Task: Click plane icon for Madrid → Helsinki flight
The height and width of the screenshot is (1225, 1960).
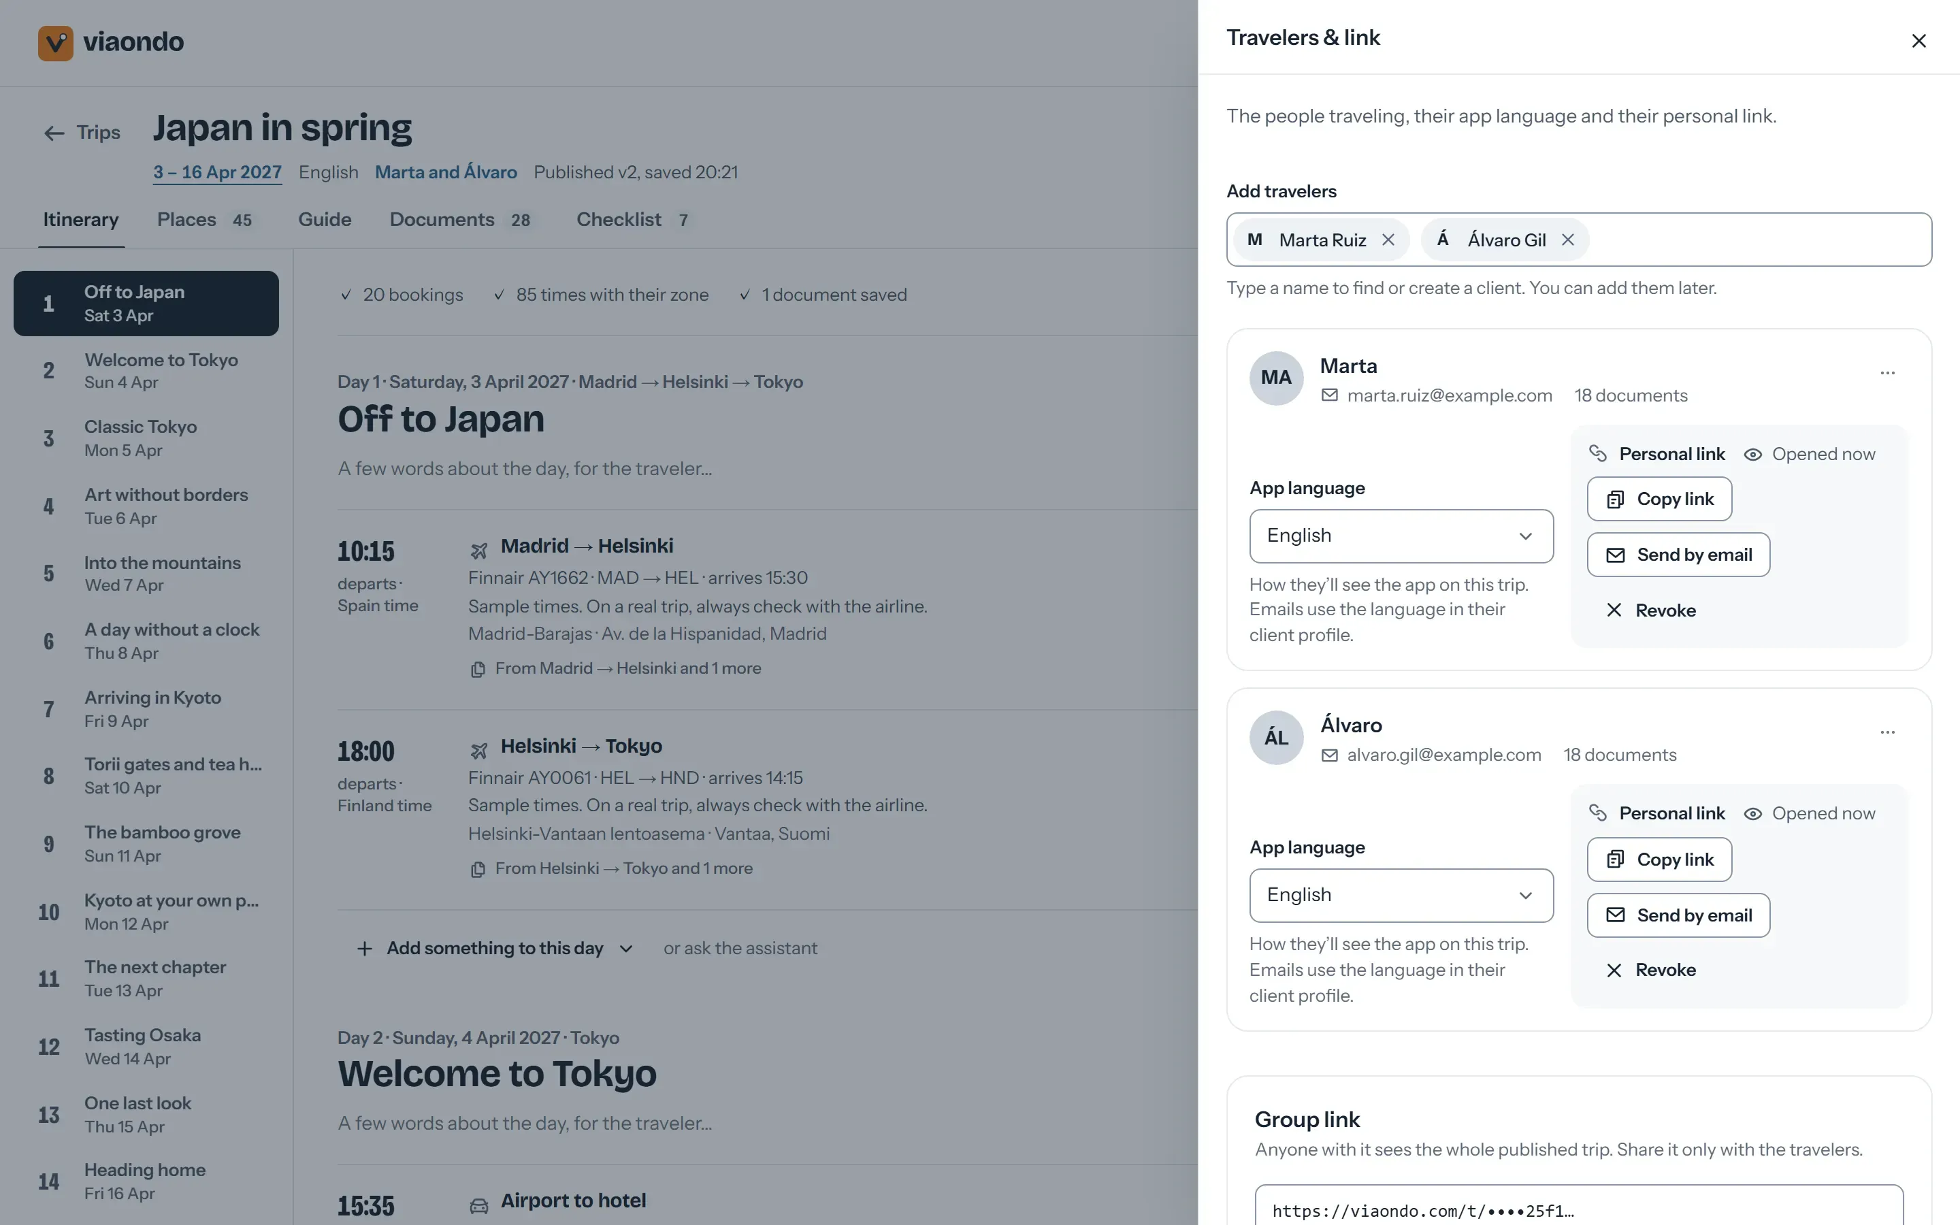Action: pyautogui.click(x=478, y=551)
